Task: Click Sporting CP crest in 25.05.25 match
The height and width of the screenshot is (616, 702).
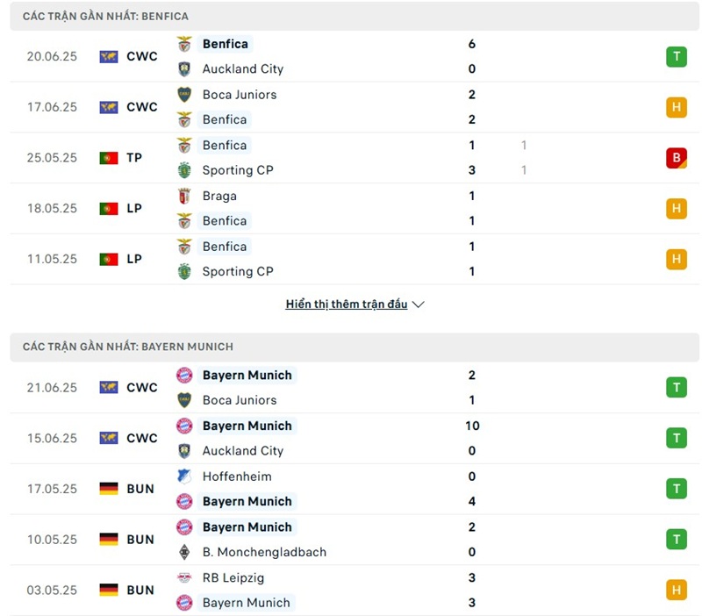Action: click(184, 170)
